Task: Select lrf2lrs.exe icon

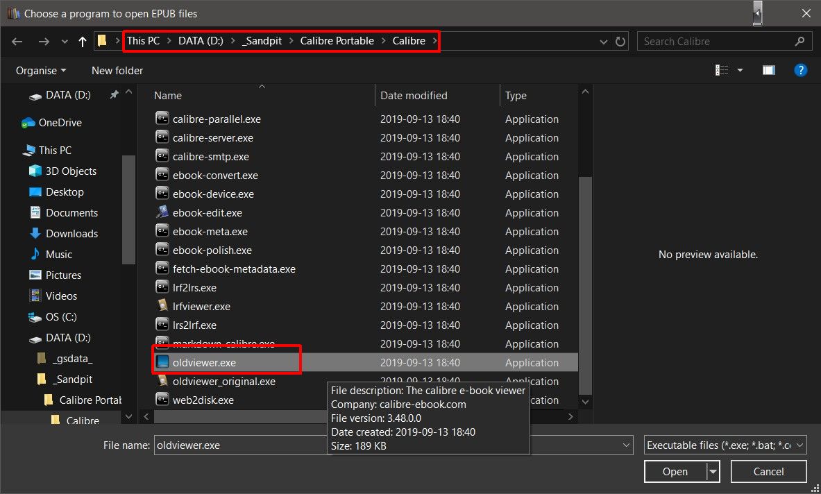Action: [x=162, y=287]
